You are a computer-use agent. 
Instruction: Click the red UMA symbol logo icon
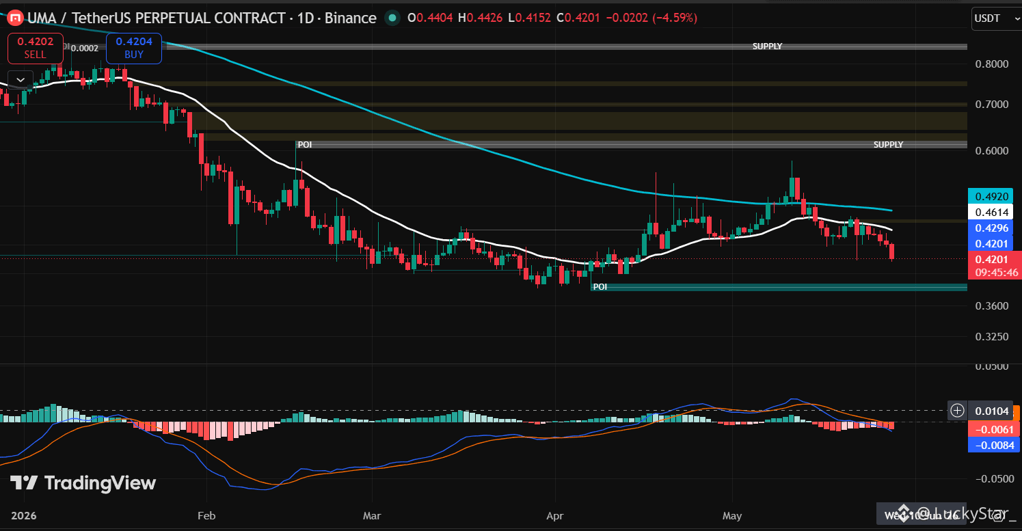pos(14,18)
